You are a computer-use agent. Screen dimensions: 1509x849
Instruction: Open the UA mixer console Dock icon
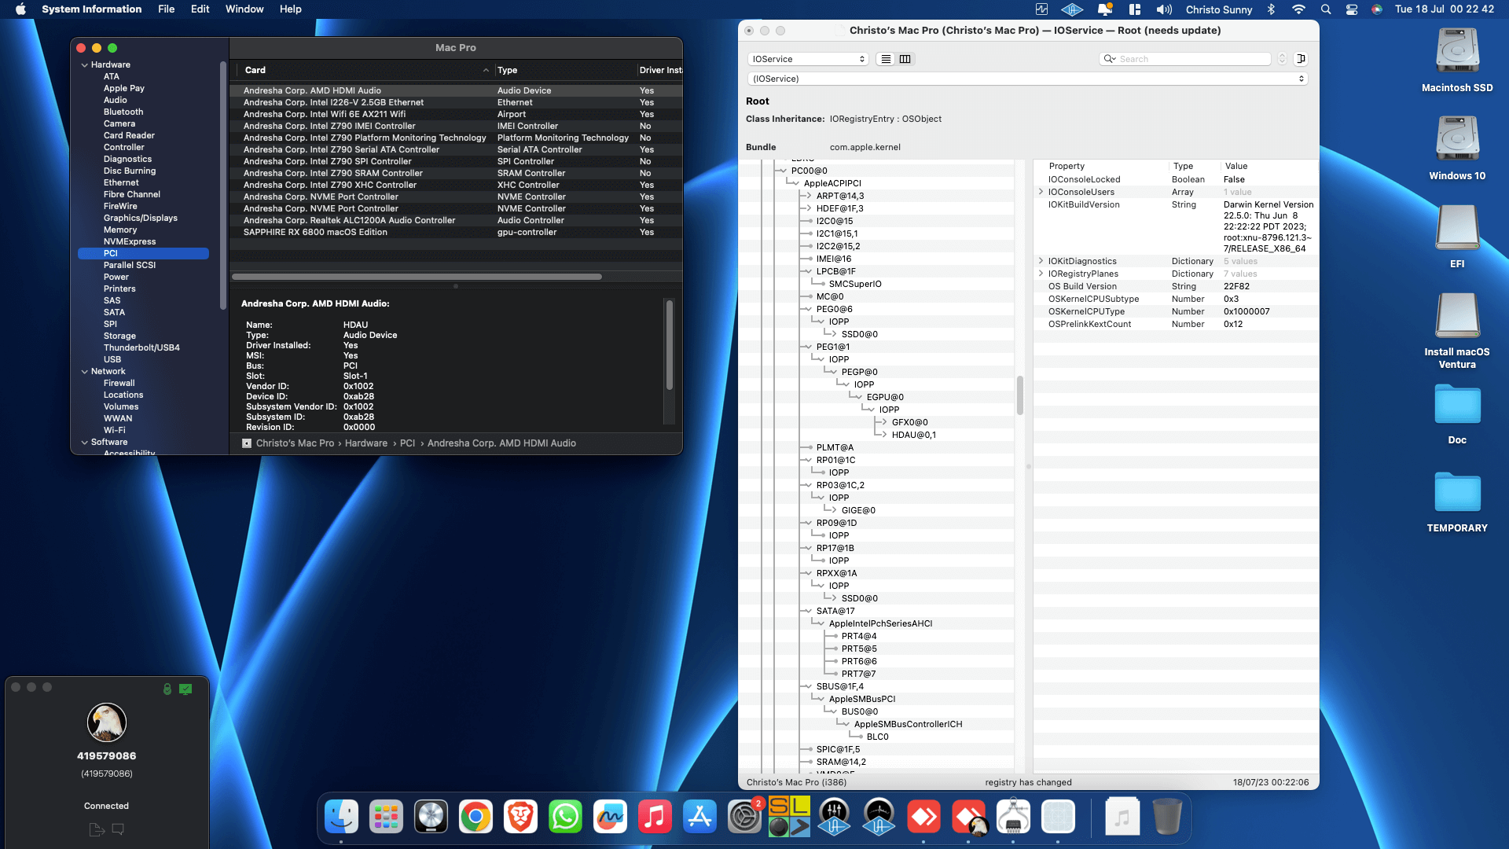[x=834, y=818]
